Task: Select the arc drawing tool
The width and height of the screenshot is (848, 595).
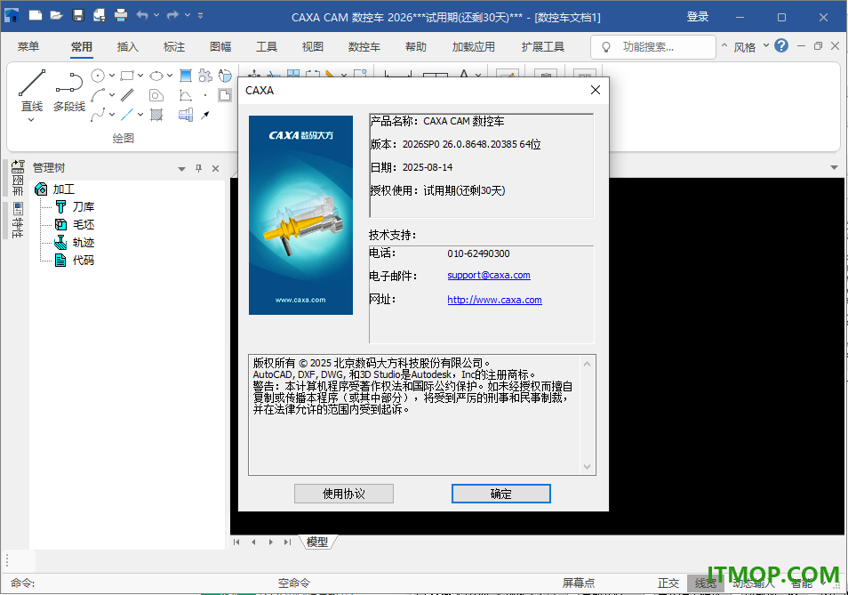Action: pos(98,95)
